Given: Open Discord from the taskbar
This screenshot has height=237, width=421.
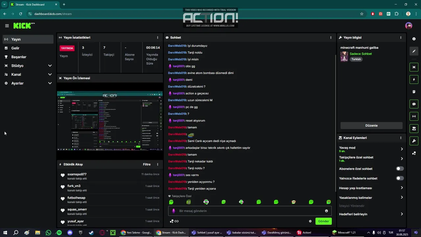Looking at the screenshot, I should tap(70, 232).
